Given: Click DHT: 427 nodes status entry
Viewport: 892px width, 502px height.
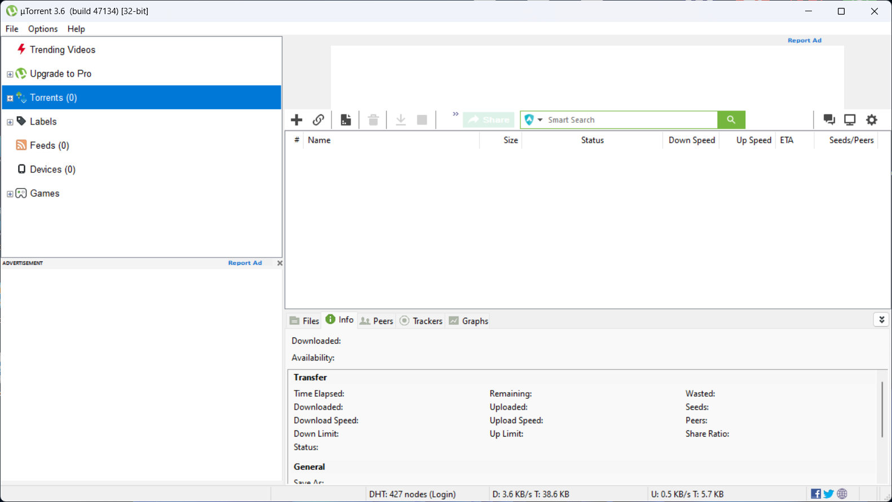Looking at the screenshot, I should click(x=412, y=494).
